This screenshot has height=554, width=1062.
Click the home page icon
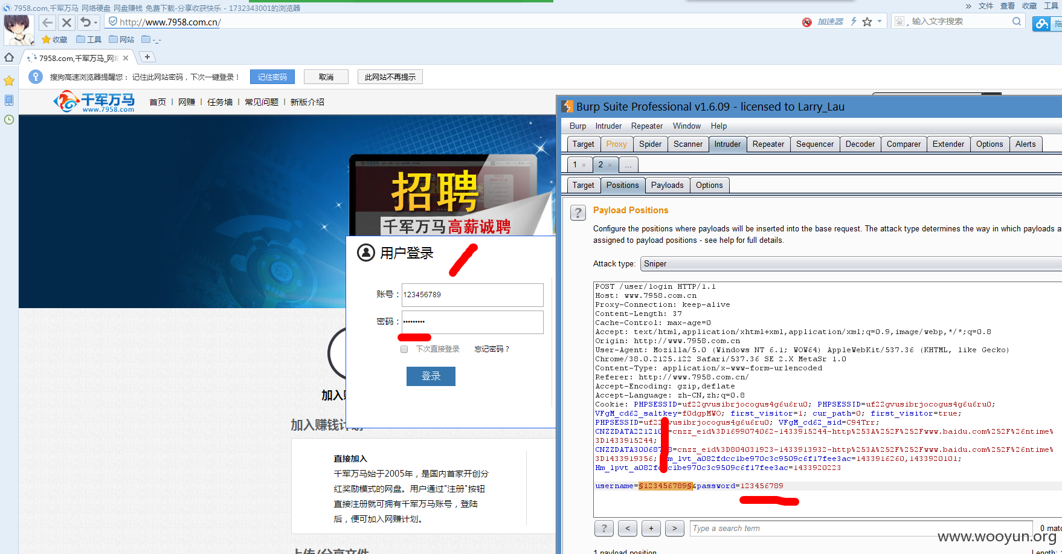[9, 57]
